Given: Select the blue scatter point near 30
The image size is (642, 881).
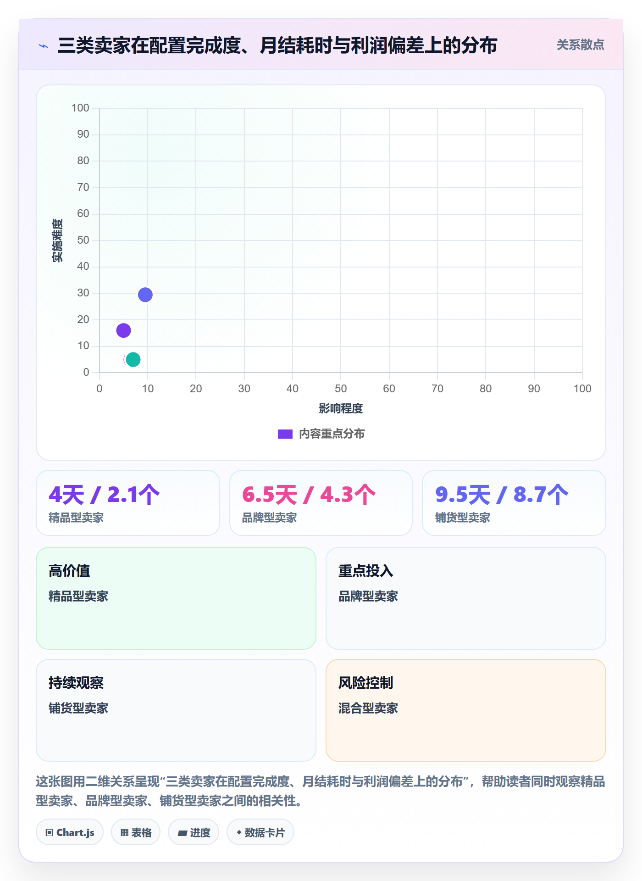Looking at the screenshot, I should pos(145,295).
